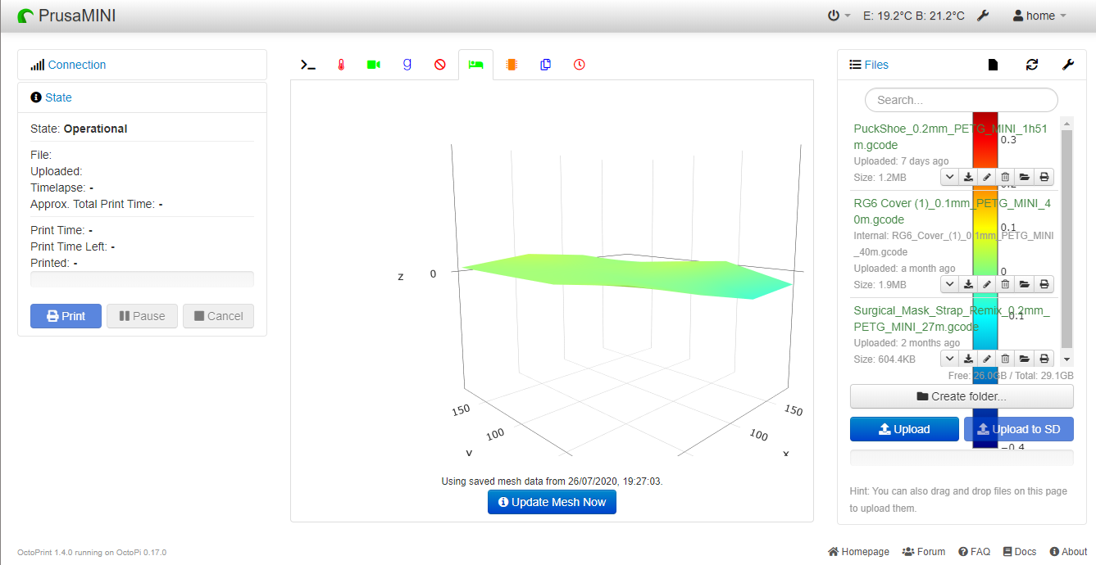Collapse the State panel

(58, 97)
